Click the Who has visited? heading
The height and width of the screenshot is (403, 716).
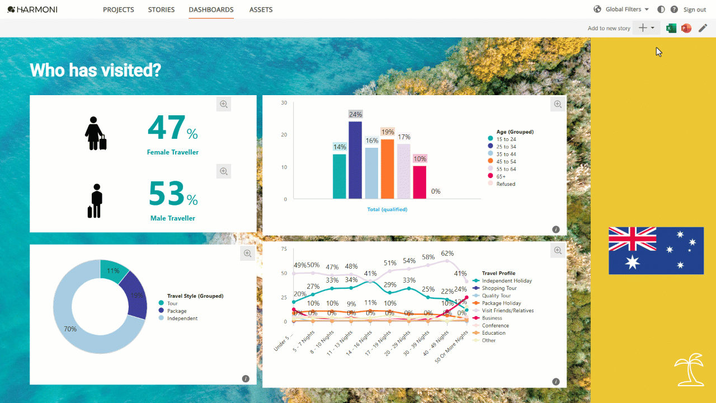point(95,70)
